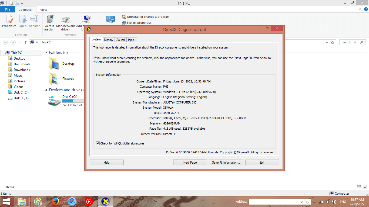Viewport: 369px width, 207px height.
Task: Click the magnifier icon in the search box
Action: (362, 42)
